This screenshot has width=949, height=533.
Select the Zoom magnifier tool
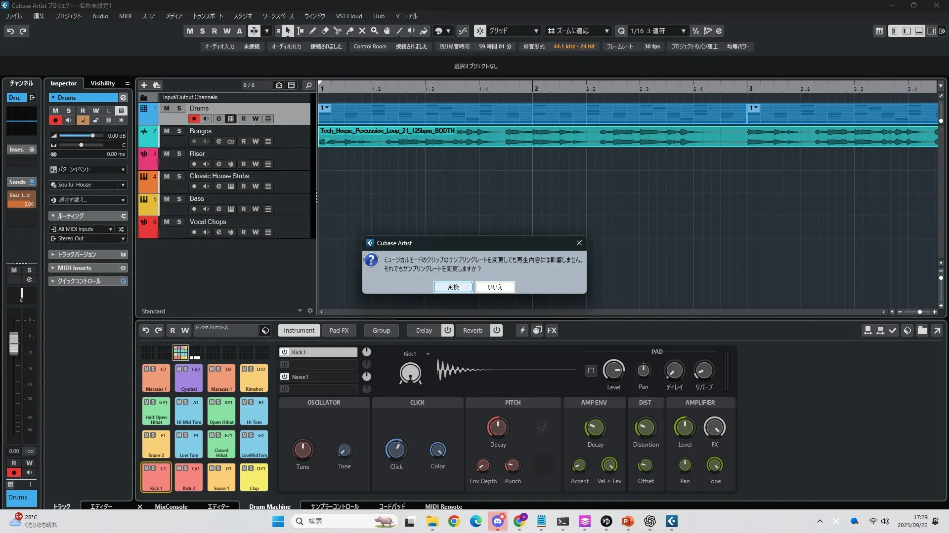(x=375, y=31)
